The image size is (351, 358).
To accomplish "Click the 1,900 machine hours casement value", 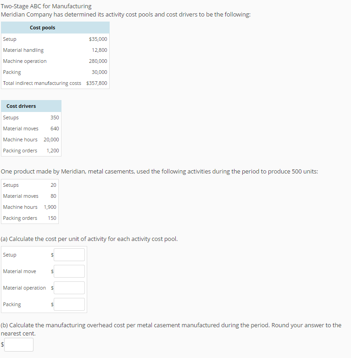I will pyautogui.click(x=50, y=207).
